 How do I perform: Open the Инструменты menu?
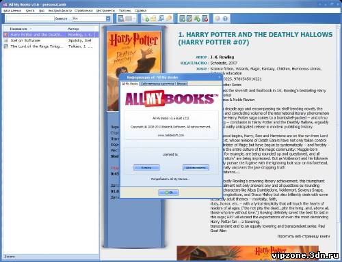[105, 10]
